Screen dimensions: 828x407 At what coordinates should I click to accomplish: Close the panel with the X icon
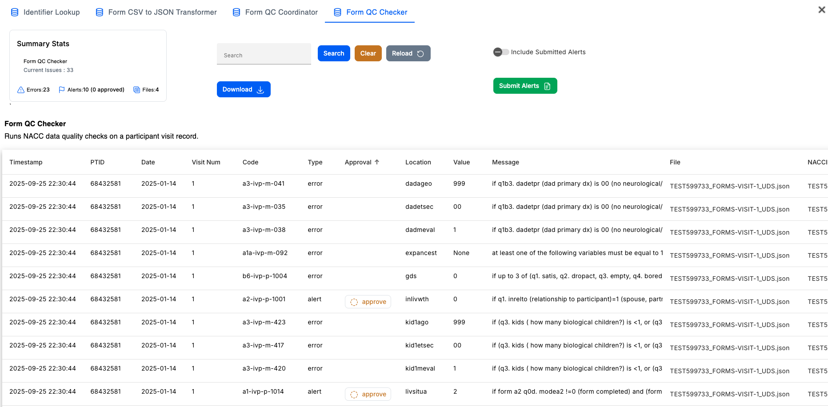pos(821,10)
